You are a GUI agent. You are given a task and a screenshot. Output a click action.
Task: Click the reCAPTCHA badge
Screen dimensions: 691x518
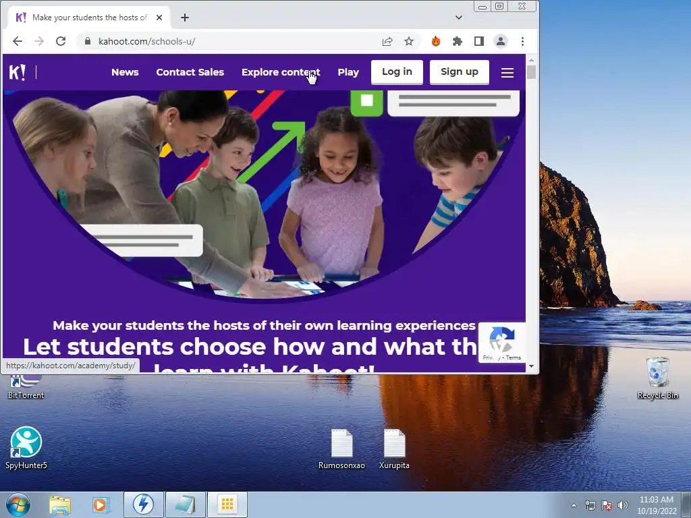(x=501, y=343)
